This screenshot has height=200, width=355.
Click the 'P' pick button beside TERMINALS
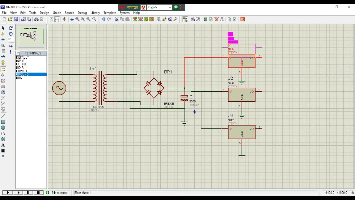[17, 53]
